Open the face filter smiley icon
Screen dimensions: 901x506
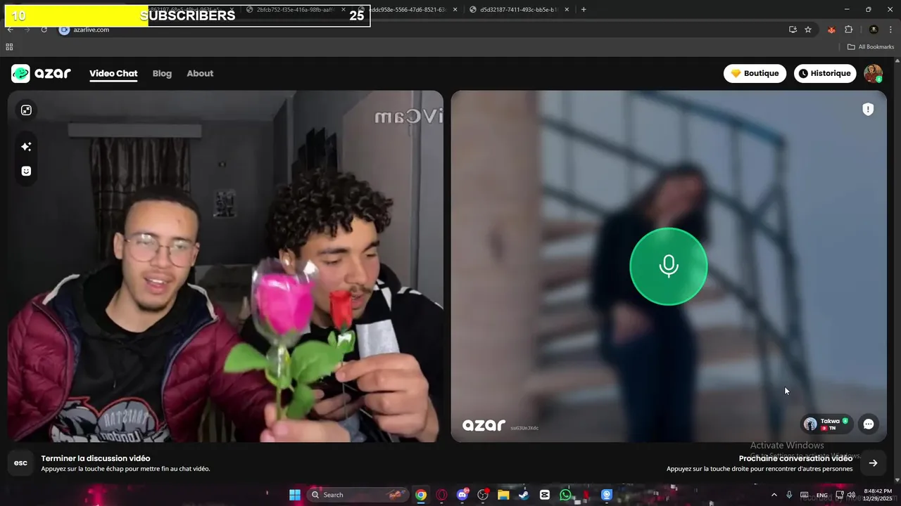pos(26,171)
